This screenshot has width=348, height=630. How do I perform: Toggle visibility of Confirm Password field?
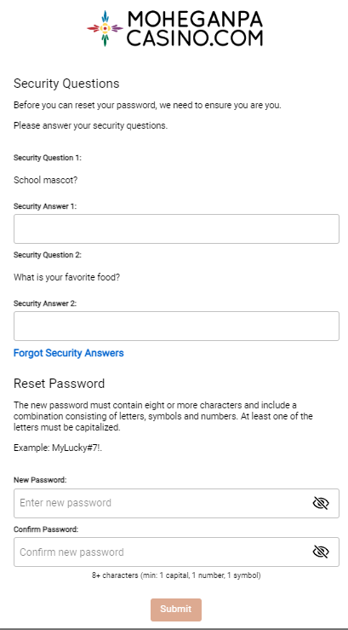(x=320, y=552)
